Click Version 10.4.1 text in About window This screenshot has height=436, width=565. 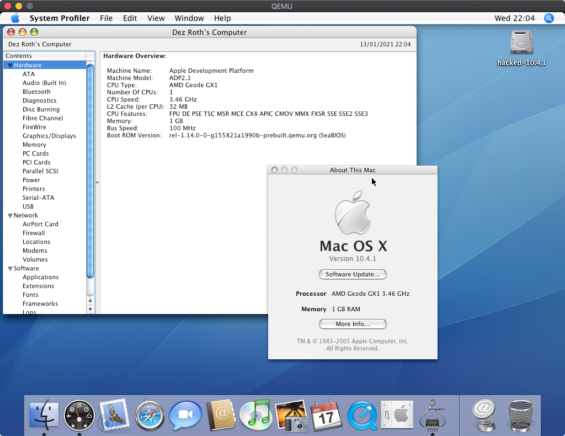coord(353,259)
